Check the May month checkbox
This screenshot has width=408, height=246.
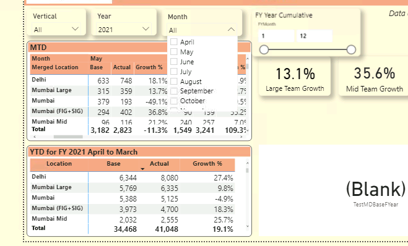[174, 52]
